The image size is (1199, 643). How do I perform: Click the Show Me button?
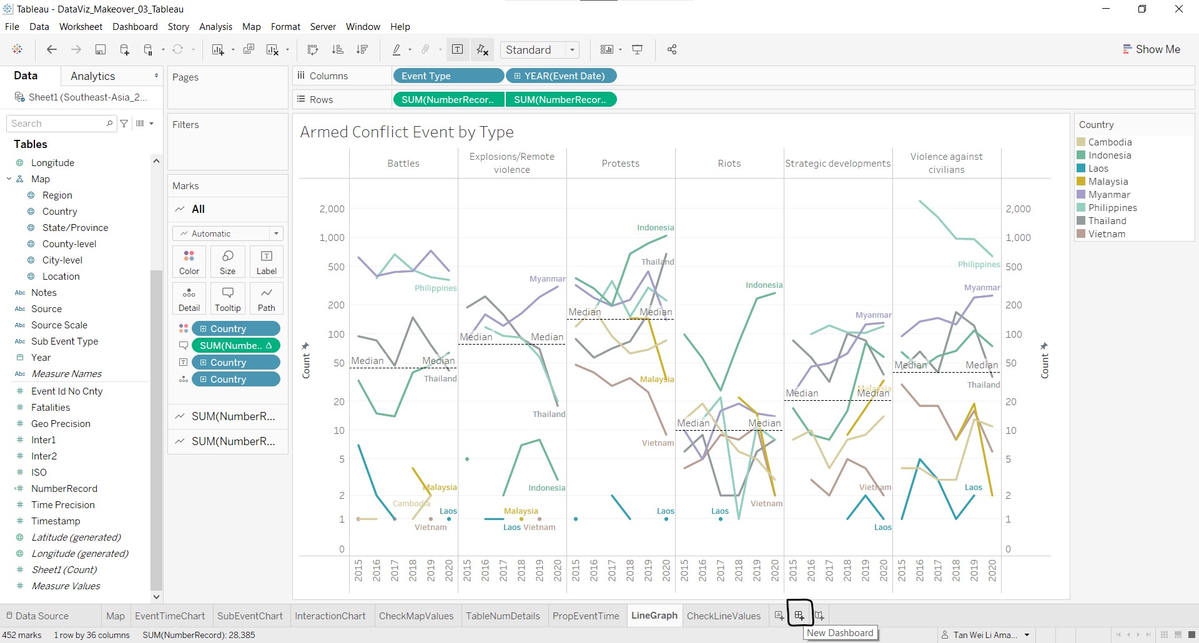pos(1151,49)
